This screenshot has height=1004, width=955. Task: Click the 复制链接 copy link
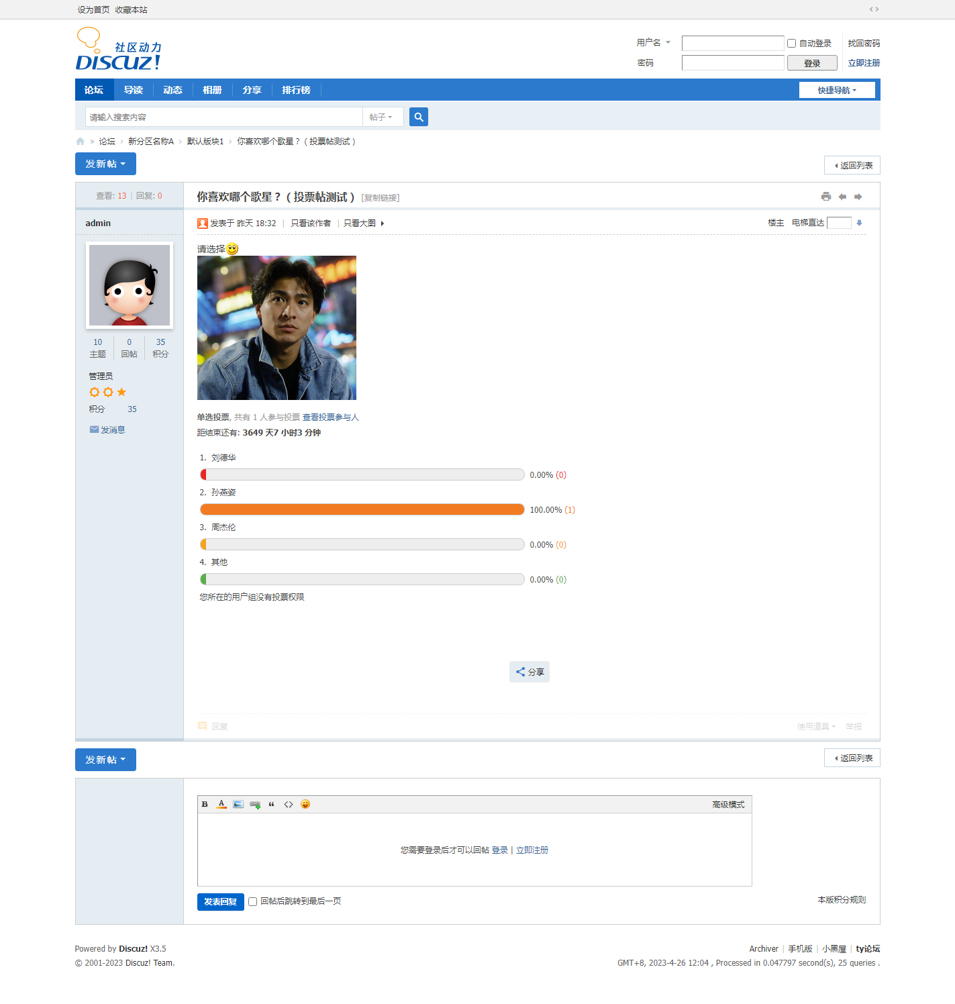(x=381, y=197)
